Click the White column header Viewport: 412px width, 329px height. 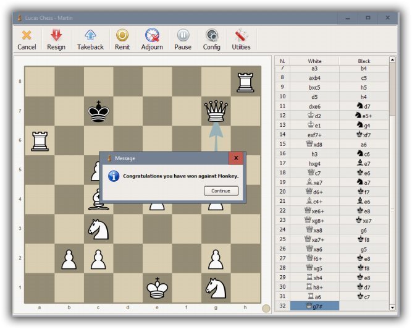click(x=314, y=61)
